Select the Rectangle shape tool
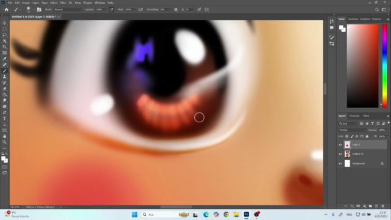Viewport: 391px width, 220px height. pos(4,130)
